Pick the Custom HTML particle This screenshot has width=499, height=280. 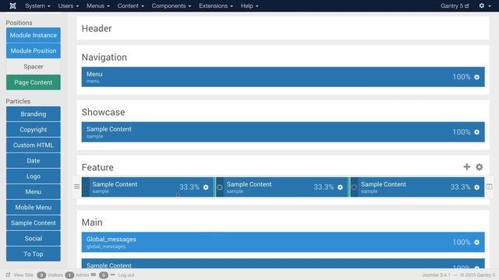[33, 145]
